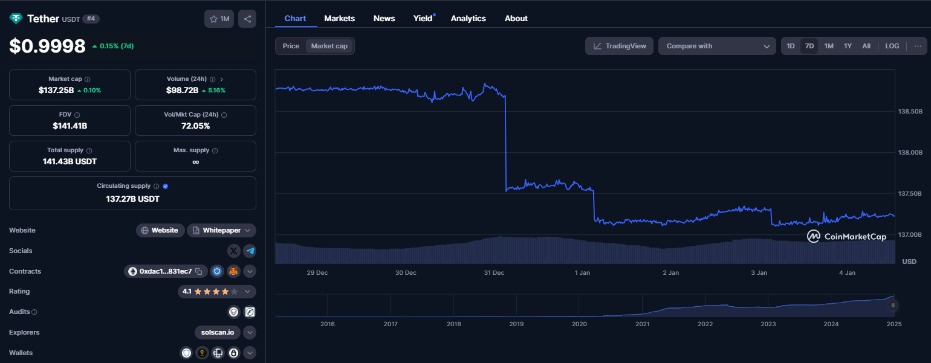Open the Compare with dropdown
The width and height of the screenshot is (931, 363).
tap(716, 46)
